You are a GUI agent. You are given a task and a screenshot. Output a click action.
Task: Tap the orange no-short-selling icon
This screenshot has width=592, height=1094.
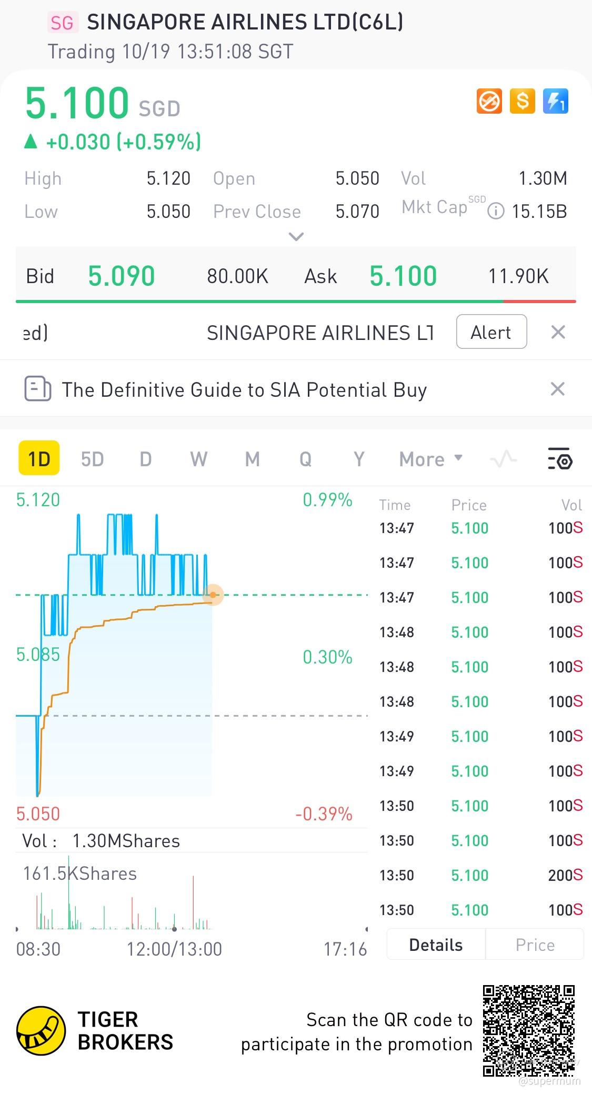coord(489,101)
